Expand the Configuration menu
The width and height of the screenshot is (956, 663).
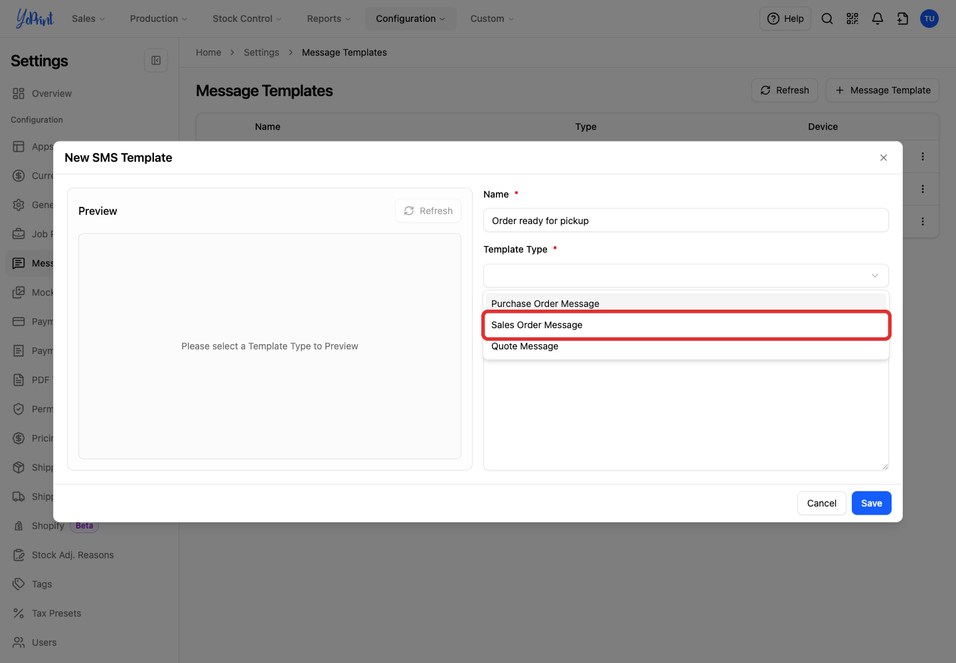(410, 19)
